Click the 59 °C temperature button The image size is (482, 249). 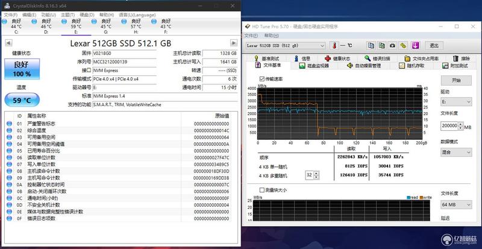22,100
